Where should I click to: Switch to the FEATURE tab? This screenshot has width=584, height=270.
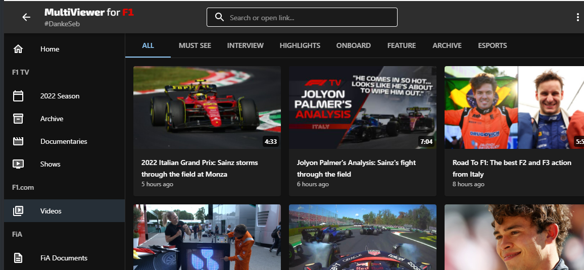402,45
